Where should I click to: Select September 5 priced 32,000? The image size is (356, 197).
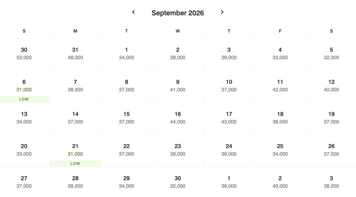[331, 53]
